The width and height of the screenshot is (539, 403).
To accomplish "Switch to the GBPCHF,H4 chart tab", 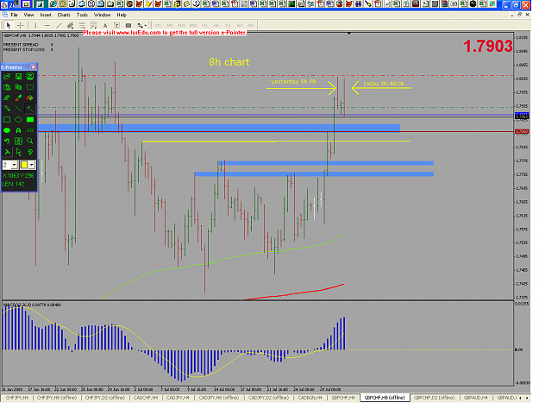I will pyautogui.click(x=343, y=398).
